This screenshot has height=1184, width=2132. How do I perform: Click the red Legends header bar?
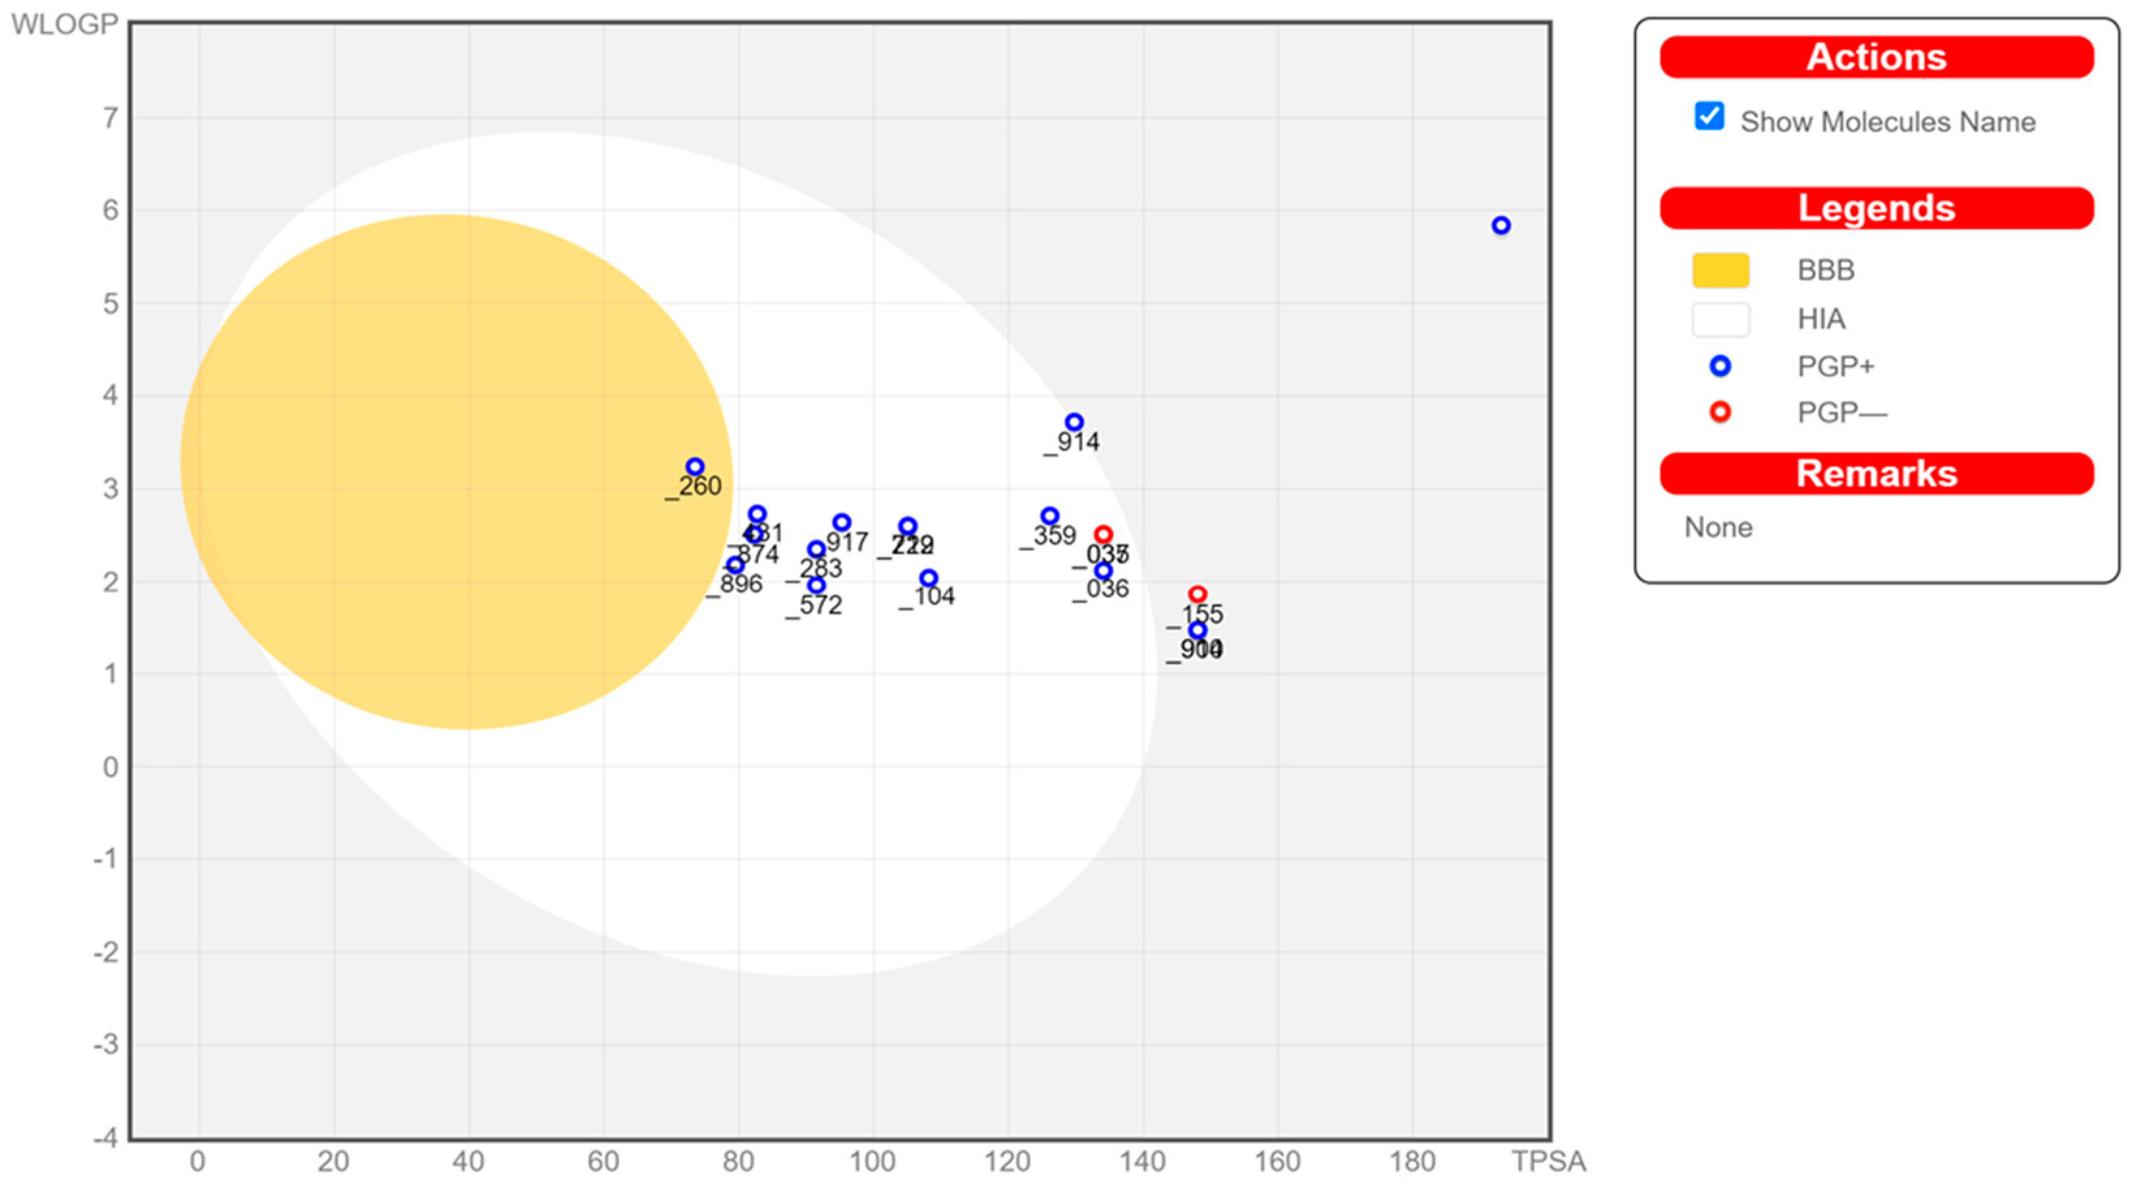[x=1876, y=208]
